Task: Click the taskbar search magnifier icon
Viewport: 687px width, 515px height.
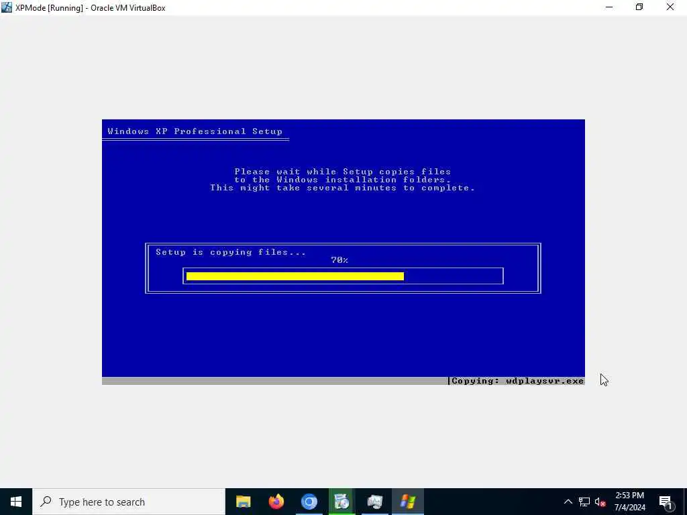Action: (x=46, y=502)
